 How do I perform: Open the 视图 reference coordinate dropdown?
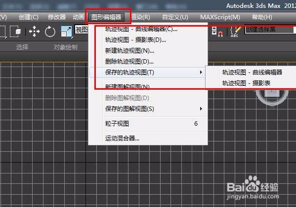click(x=82, y=30)
